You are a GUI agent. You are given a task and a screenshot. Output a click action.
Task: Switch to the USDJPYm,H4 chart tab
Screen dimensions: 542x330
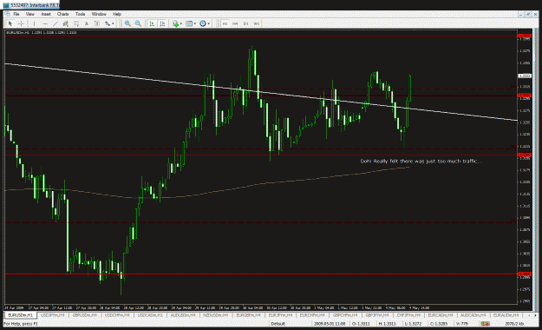53,315
